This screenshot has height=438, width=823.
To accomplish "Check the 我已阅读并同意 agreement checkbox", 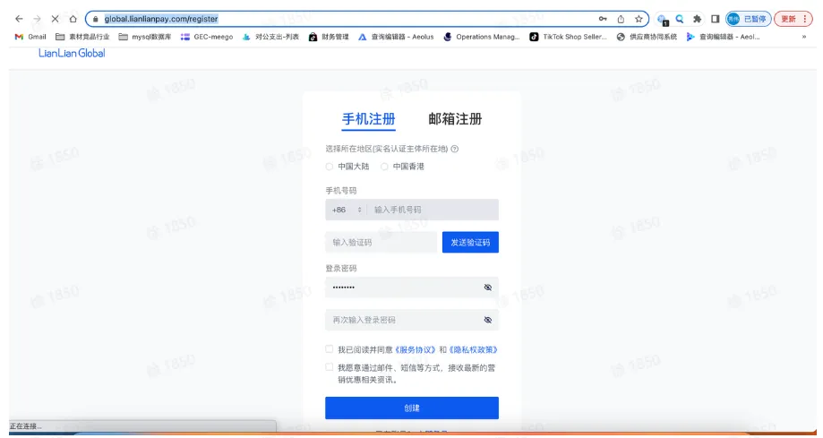I will pyautogui.click(x=329, y=348).
